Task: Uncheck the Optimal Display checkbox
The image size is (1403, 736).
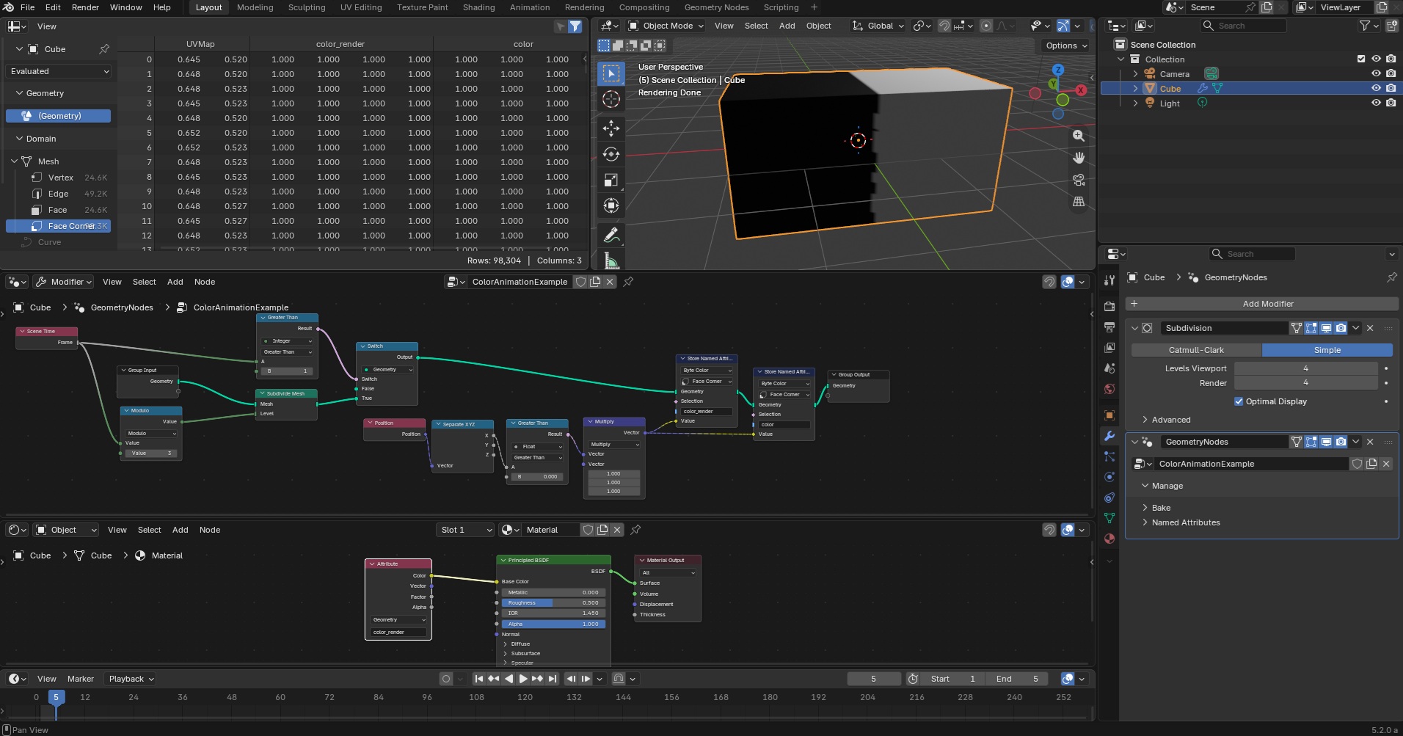Action: 1239,401
